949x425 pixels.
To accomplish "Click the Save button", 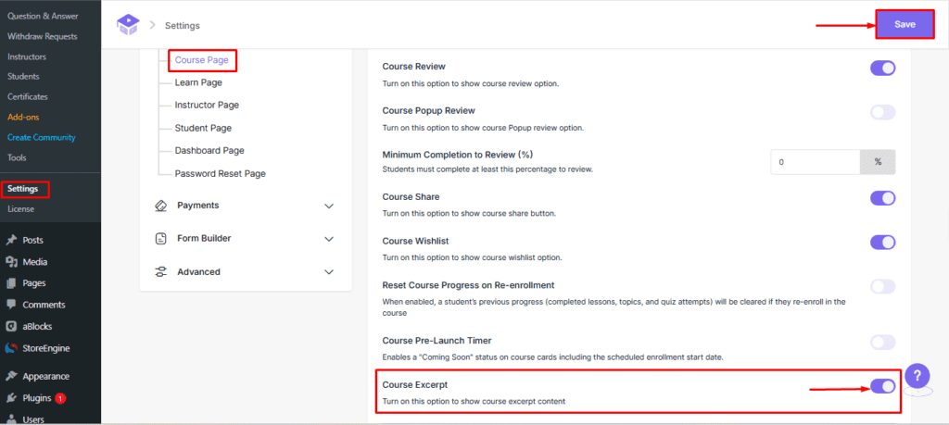I will [x=905, y=25].
